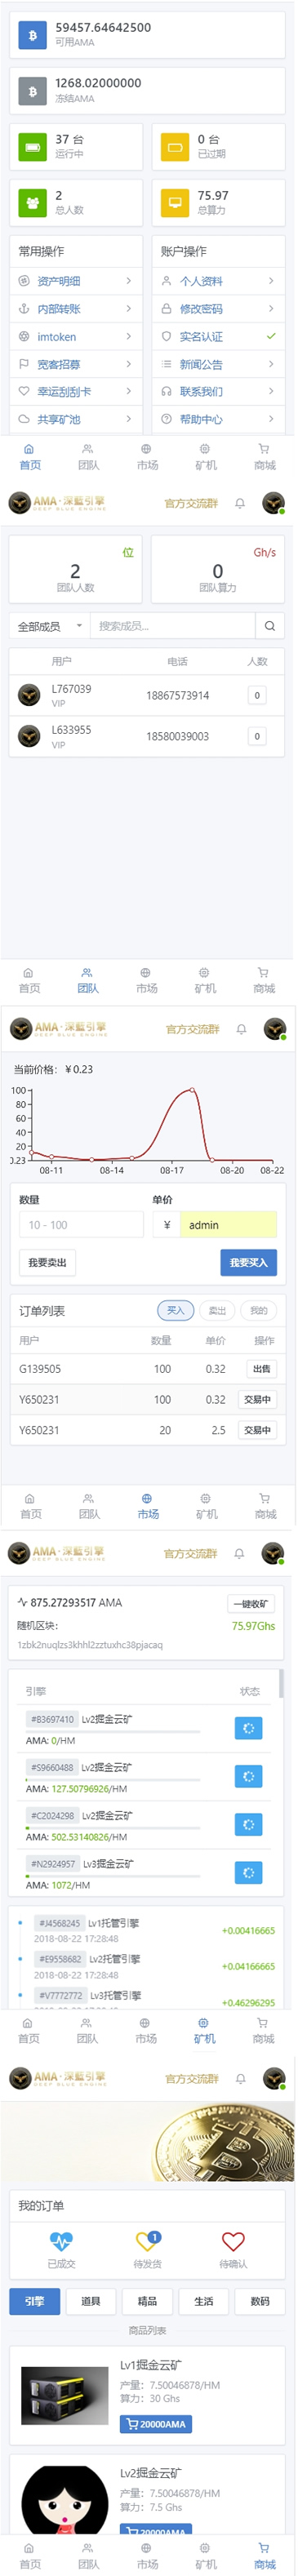The height and width of the screenshot is (2576, 298).
Task: Expand the 帮助中心 menu entry
Action: pos(218,419)
